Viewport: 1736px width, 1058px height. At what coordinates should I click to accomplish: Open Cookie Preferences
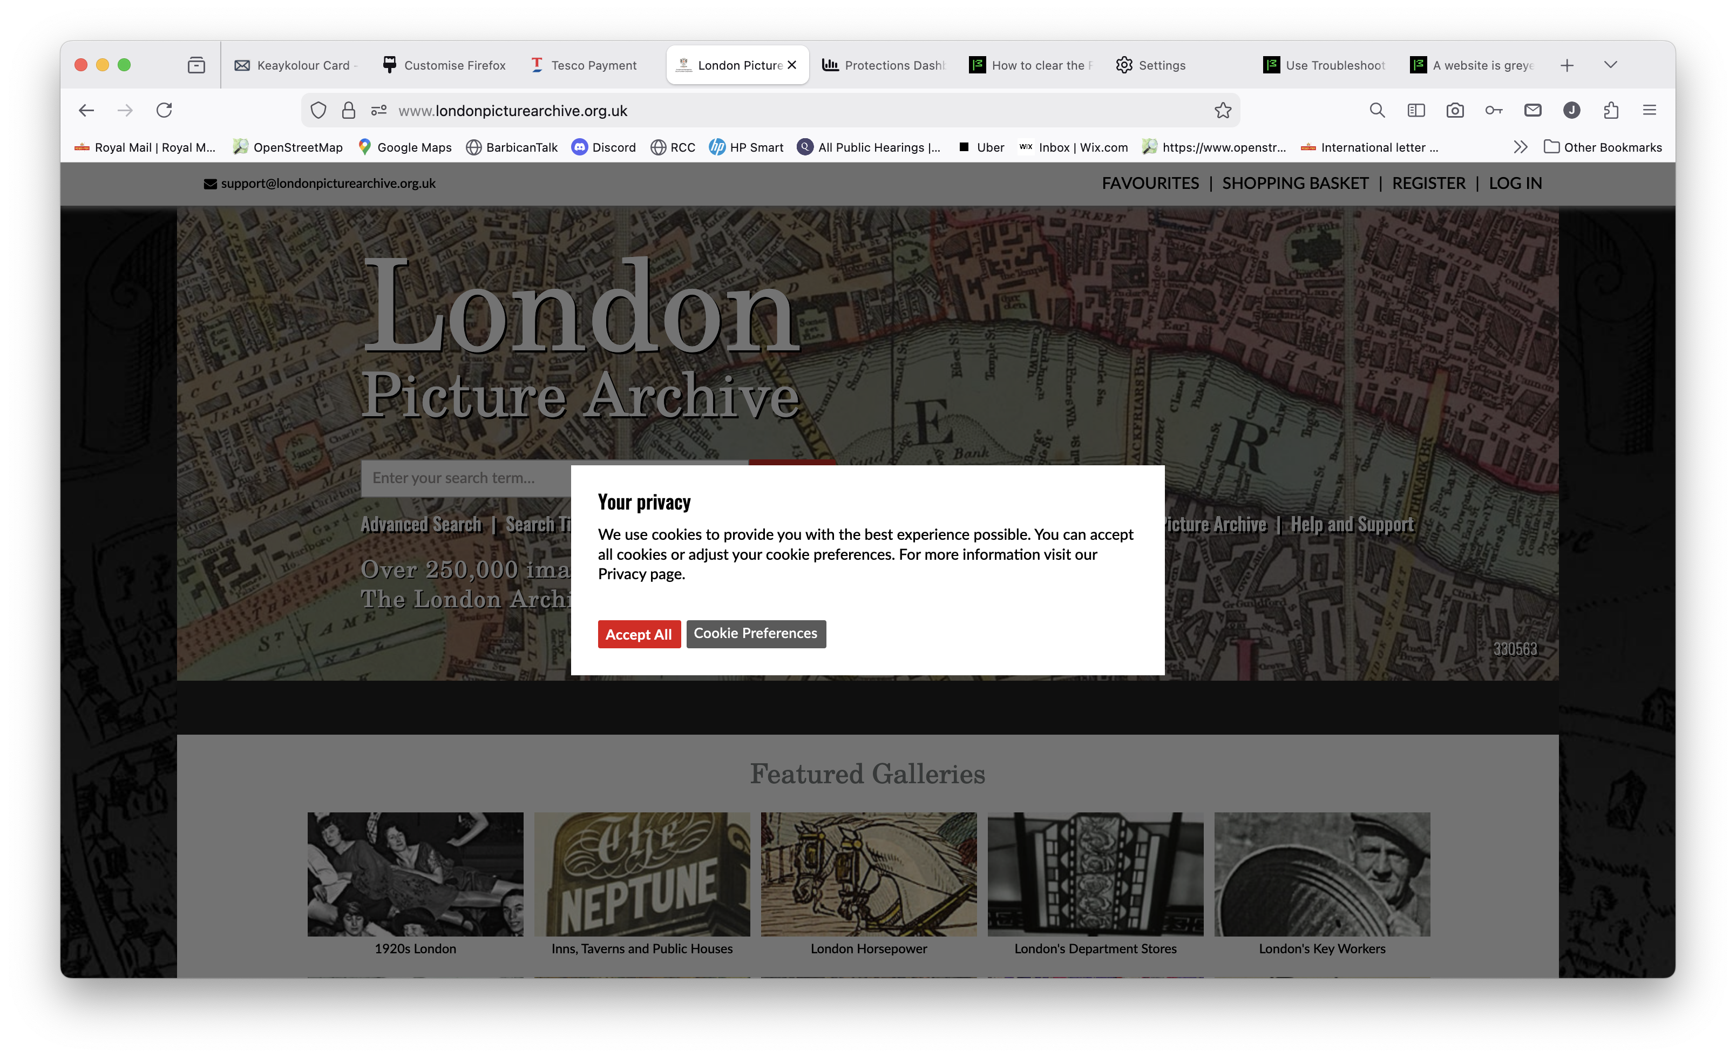click(x=755, y=633)
